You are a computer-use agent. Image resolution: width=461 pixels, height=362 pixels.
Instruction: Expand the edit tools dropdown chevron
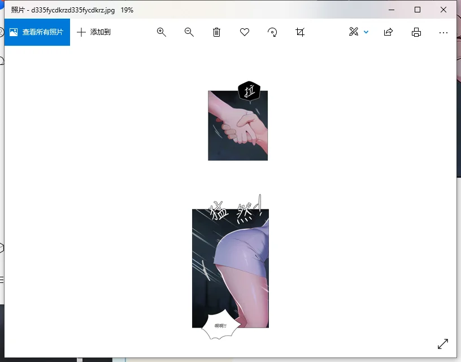pos(366,32)
